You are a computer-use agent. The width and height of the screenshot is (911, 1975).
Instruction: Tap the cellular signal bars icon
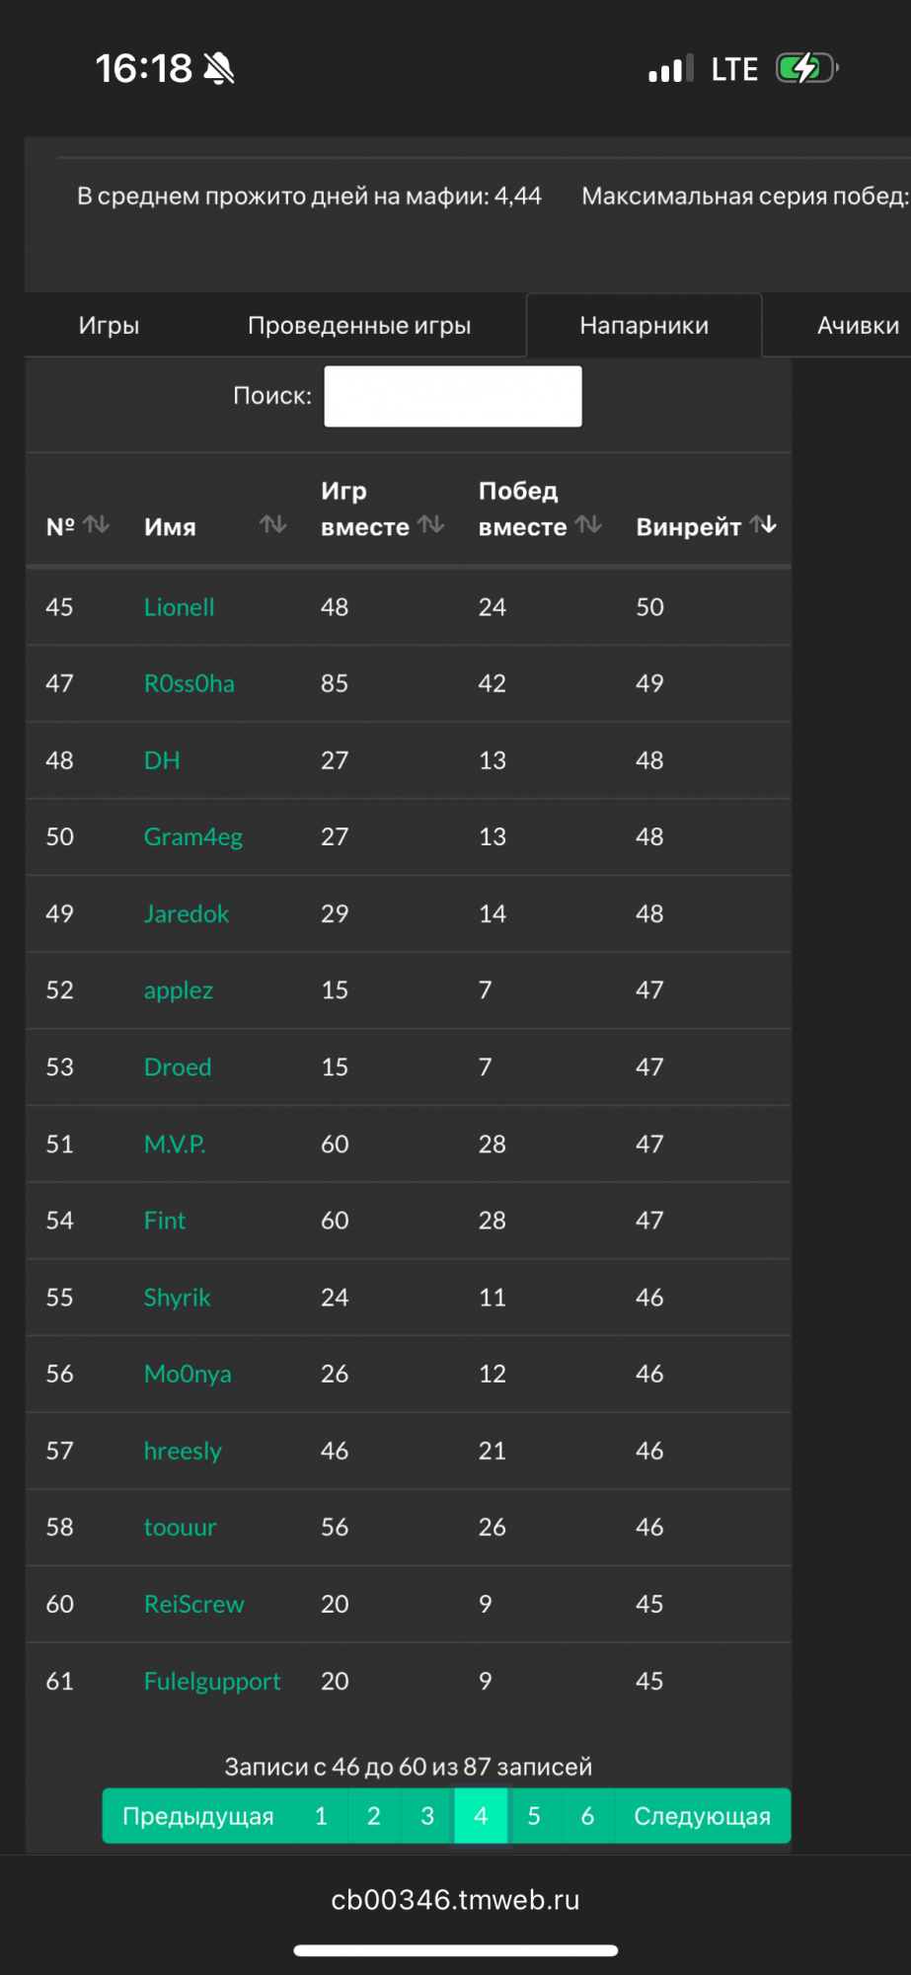click(671, 68)
